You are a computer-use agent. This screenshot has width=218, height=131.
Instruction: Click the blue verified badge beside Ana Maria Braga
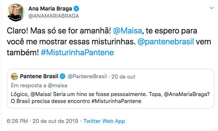76,9
